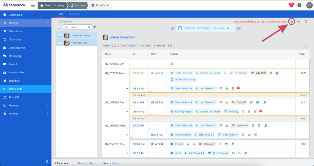Open the Privacy Policy footer link
This screenshot has height=166, width=314.
pyautogui.click(x=111, y=163)
